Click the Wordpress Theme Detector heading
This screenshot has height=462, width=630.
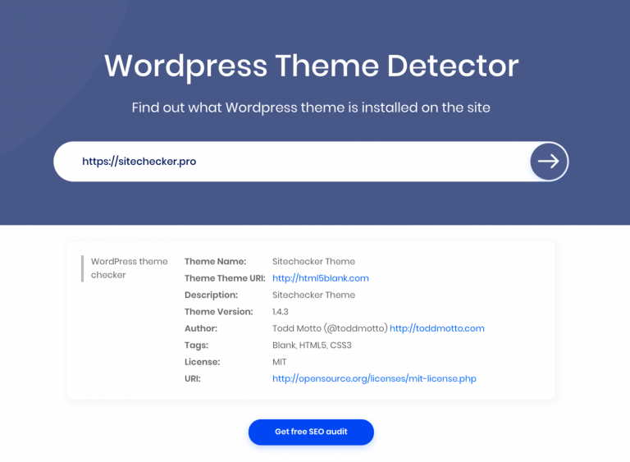(312, 66)
